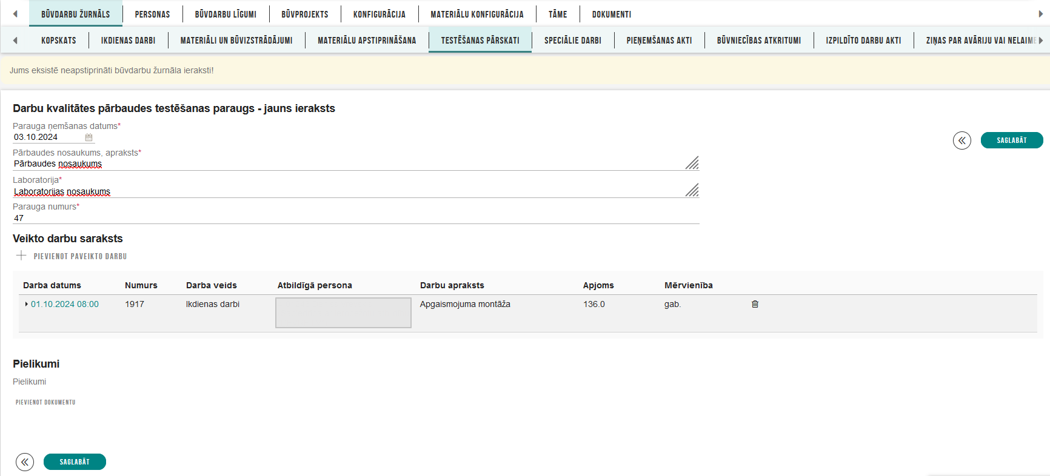
Task: Click the top-right back double-chevron button
Action: point(962,140)
